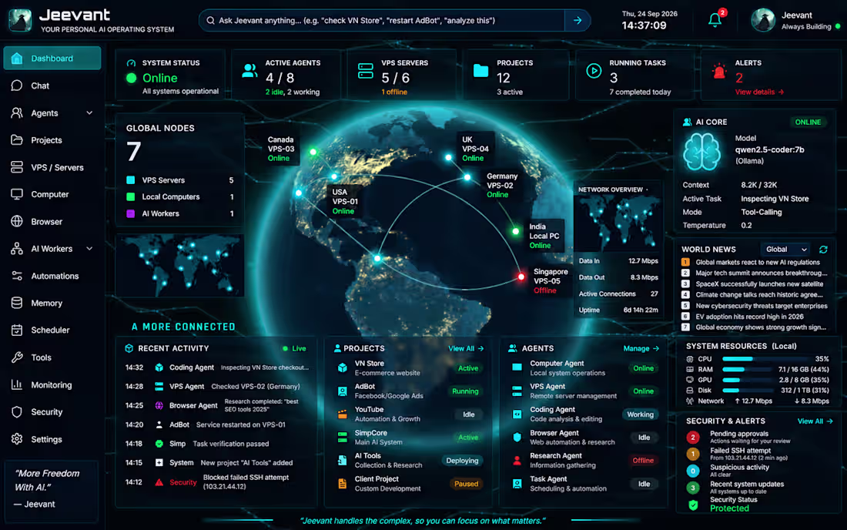Image resolution: width=847 pixels, height=530 pixels.
Task: Click the Jeevant user profile avatar
Action: [763, 20]
